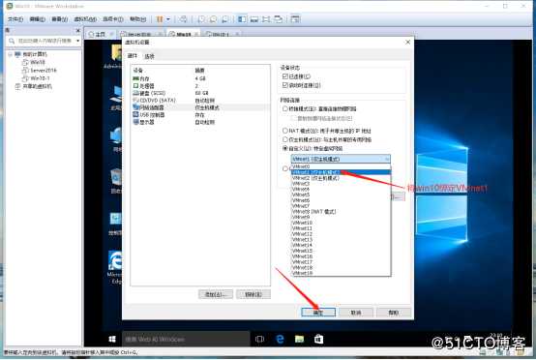This screenshot has width=536, height=360.
Task: Click the take snapshot clock toolbar icon
Action: [201, 19]
